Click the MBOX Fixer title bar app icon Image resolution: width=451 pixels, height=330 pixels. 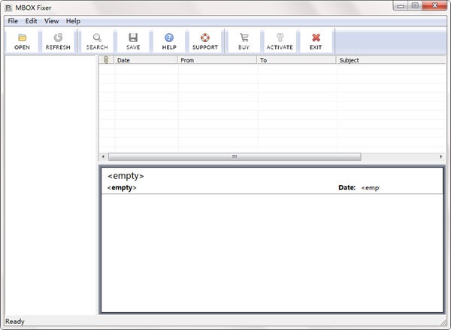click(x=8, y=8)
